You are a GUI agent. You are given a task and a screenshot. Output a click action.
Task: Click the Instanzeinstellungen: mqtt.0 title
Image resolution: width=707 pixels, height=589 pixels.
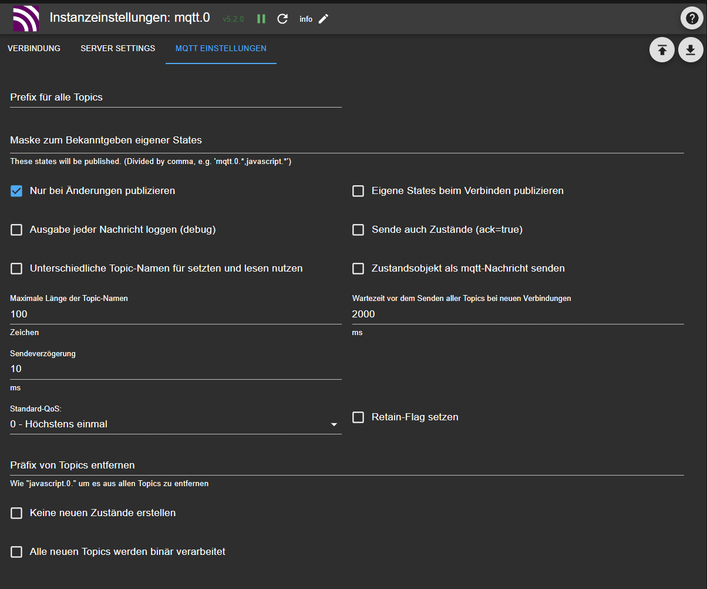point(130,18)
